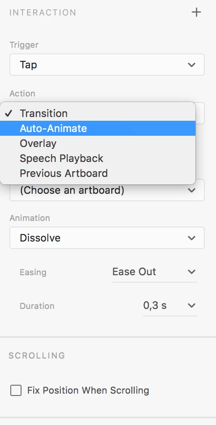The width and height of the screenshot is (216, 425).
Task: Click the Easing chevron arrow
Action: 192,272
